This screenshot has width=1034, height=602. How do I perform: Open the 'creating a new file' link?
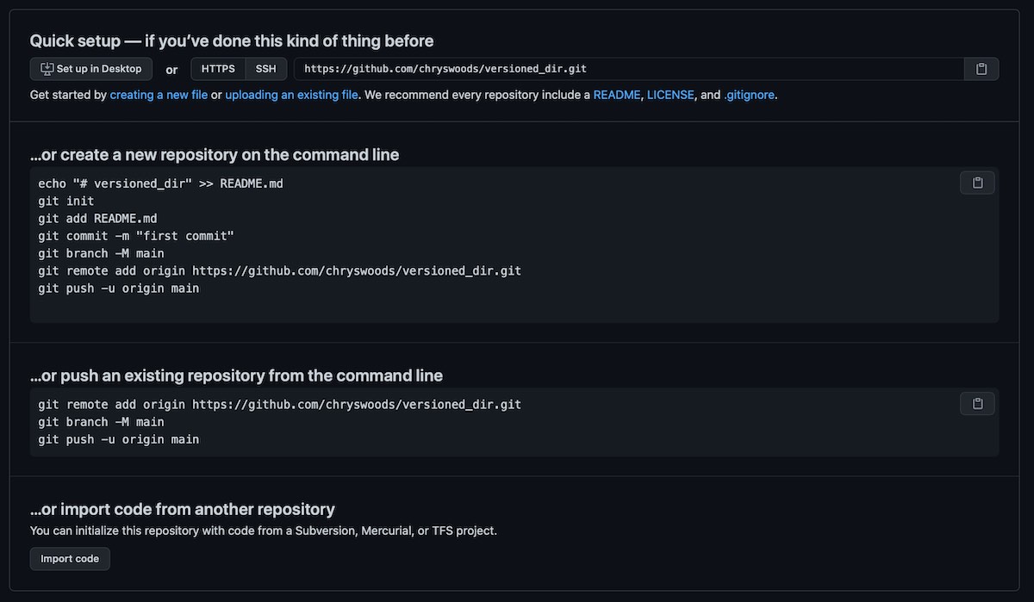point(159,95)
